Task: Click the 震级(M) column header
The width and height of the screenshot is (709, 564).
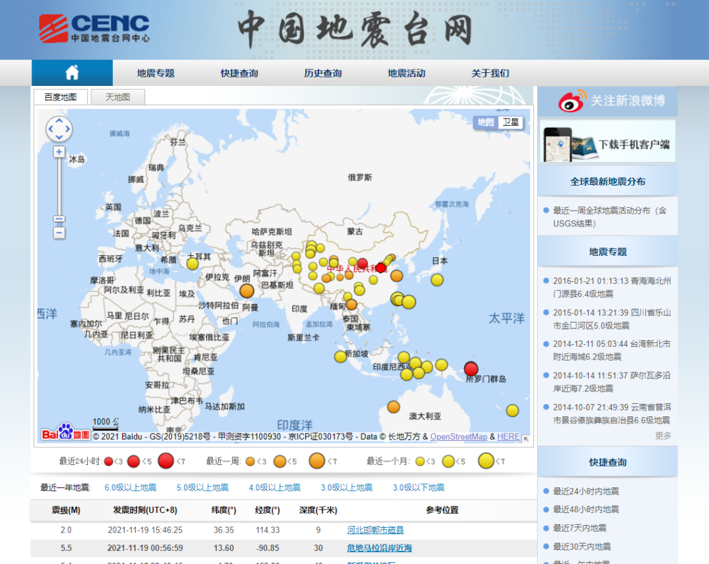Action: click(66, 510)
